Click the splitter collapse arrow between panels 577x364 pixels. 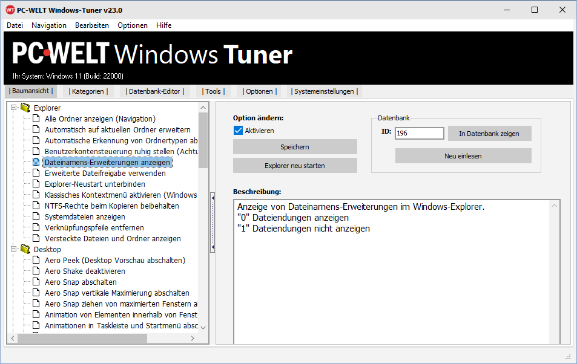(213, 198)
